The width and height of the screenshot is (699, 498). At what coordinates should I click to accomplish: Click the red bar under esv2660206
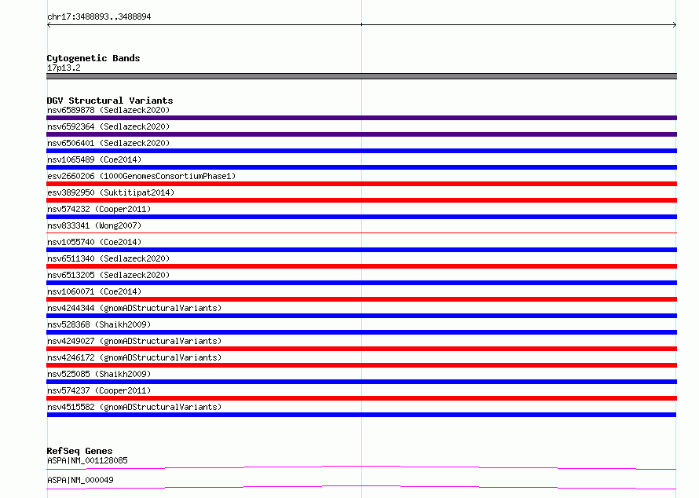[361, 184]
